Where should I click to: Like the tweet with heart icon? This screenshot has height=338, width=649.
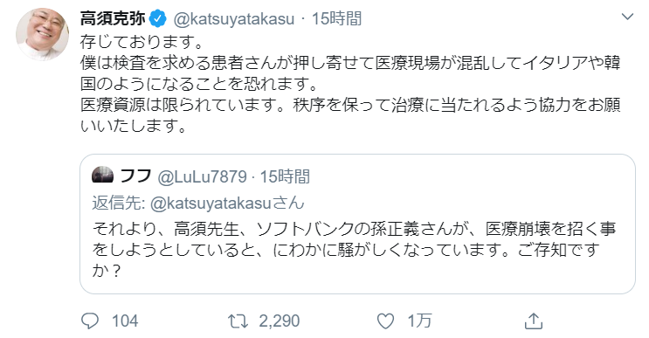pyautogui.click(x=386, y=321)
